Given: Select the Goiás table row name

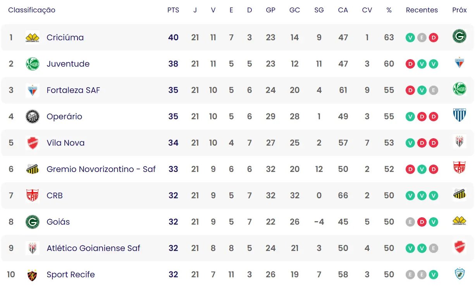Looking at the screenshot, I should (58, 222).
